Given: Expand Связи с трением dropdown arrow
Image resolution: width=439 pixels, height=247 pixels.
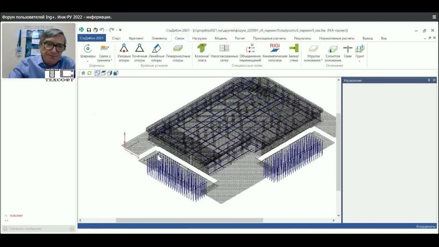Looking at the screenshot, I should [111, 60].
